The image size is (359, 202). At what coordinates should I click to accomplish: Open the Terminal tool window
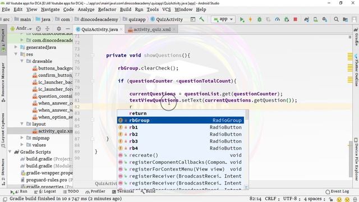click(x=123, y=191)
